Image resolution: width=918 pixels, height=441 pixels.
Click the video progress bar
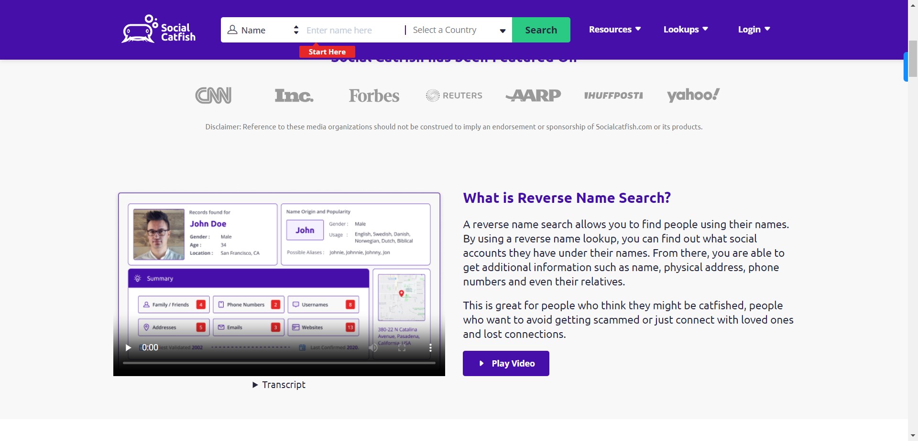[x=279, y=363]
